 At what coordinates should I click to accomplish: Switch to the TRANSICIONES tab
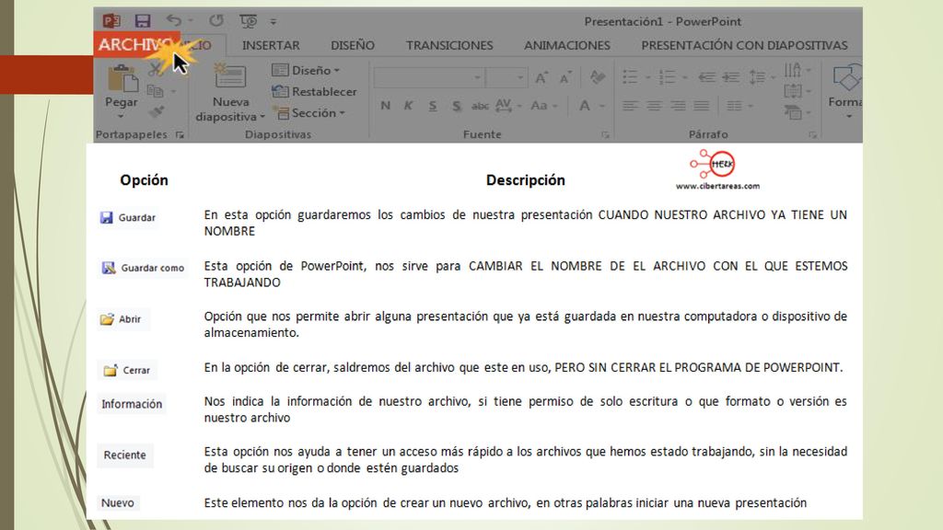click(x=449, y=45)
